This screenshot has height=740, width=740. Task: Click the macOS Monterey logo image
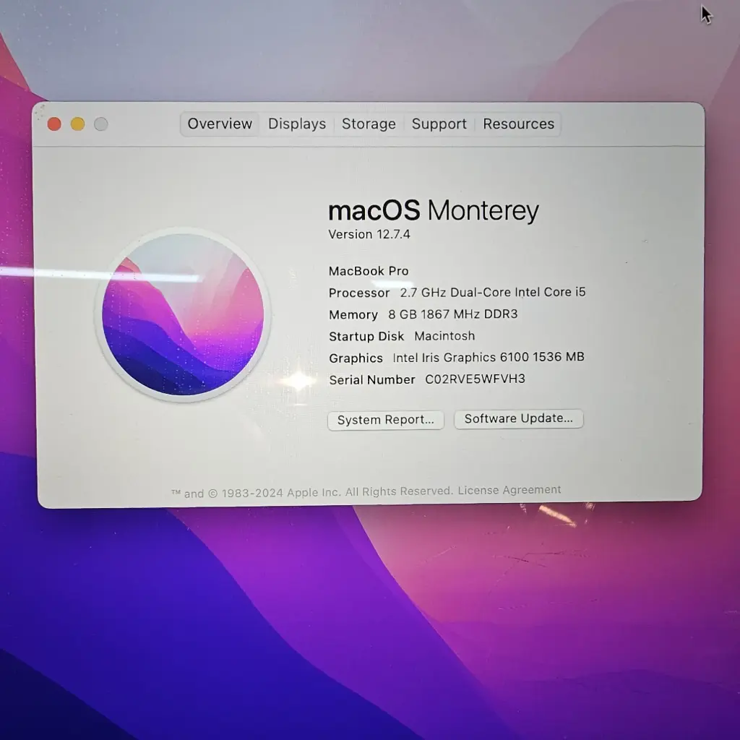pyautogui.click(x=183, y=315)
